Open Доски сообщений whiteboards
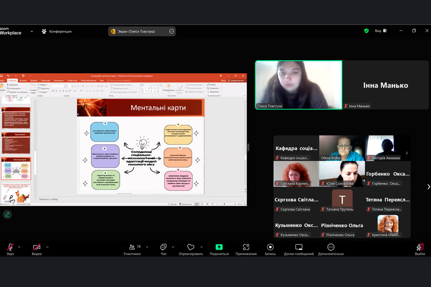Image resolution: width=431 pixels, height=287 pixels. [x=299, y=249]
